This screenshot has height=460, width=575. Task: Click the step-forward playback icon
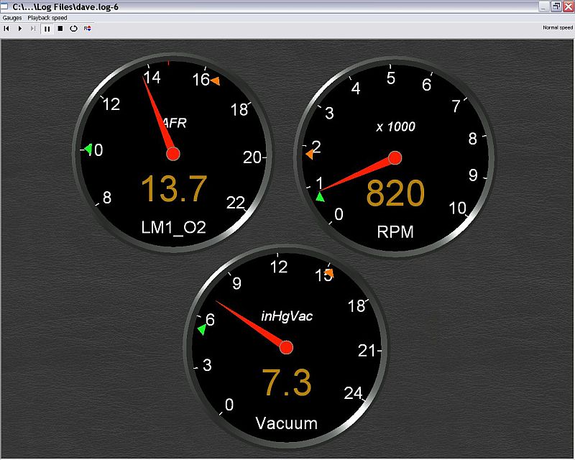click(33, 29)
